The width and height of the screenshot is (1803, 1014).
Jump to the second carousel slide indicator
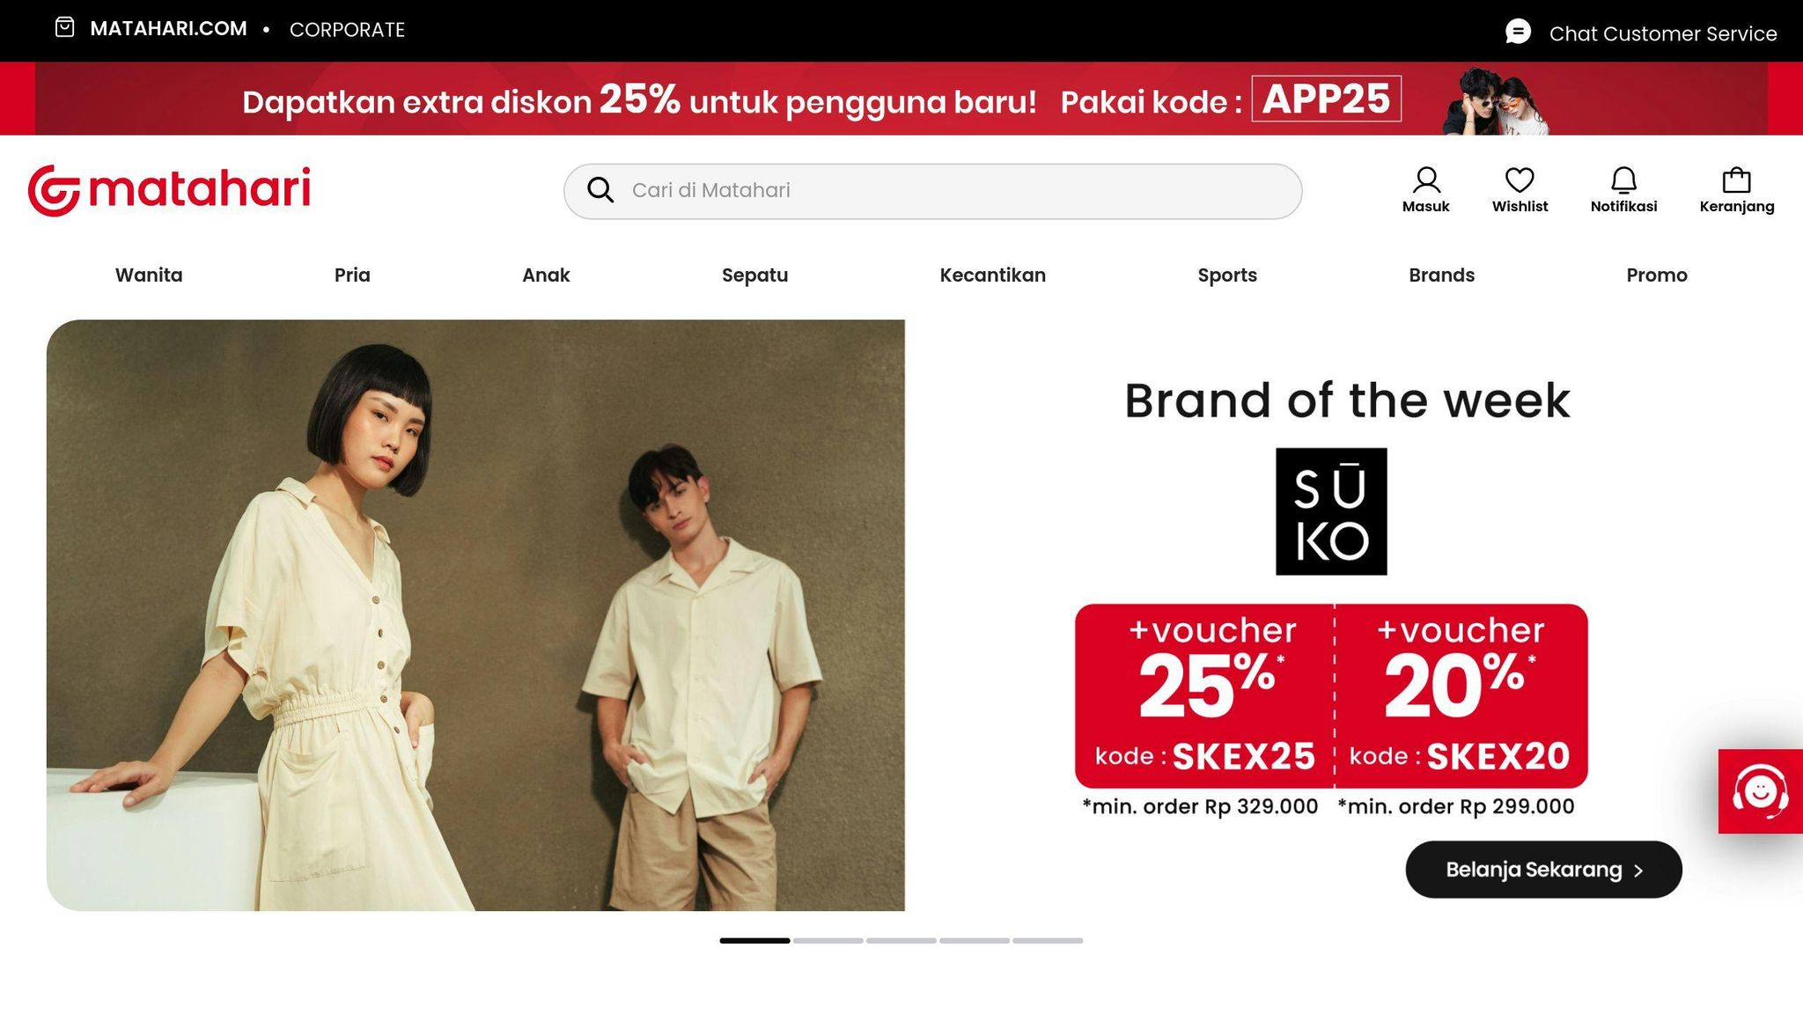[828, 940]
